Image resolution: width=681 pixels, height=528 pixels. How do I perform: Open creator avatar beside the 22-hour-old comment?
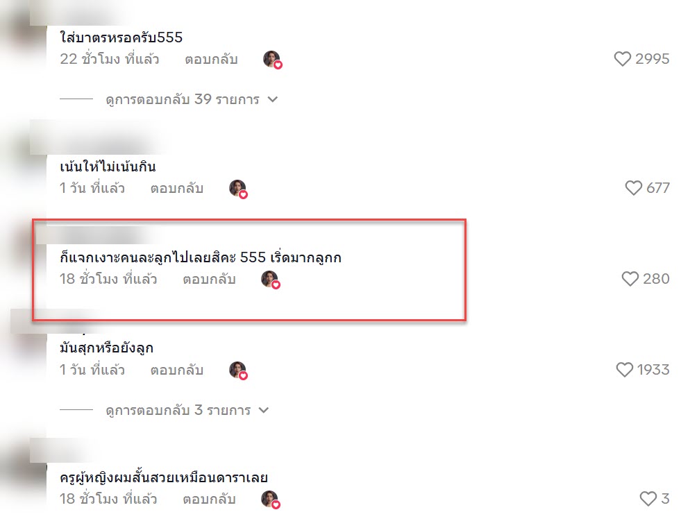click(272, 60)
